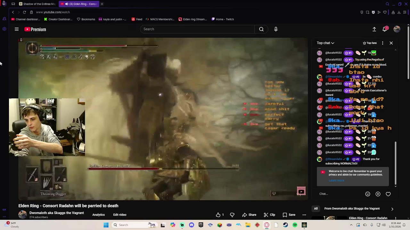Go to YouTube Premium home logo
This screenshot has width=410, height=230.
pos(35,29)
